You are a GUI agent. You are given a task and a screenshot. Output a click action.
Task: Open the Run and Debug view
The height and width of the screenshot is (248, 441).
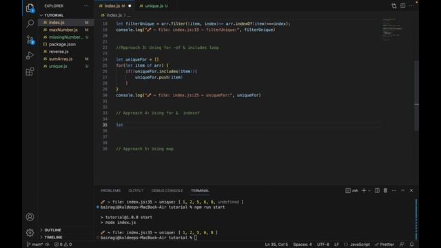(30, 55)
